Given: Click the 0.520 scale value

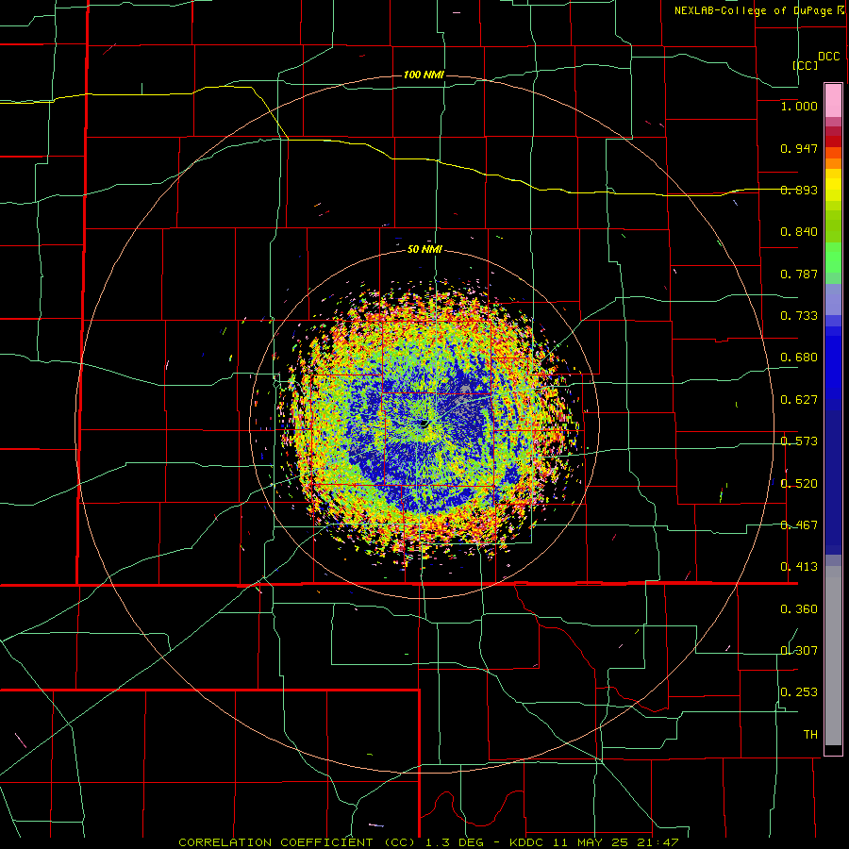Looking at the screenshot, I should pyautogui.click(x=799, y=484).
